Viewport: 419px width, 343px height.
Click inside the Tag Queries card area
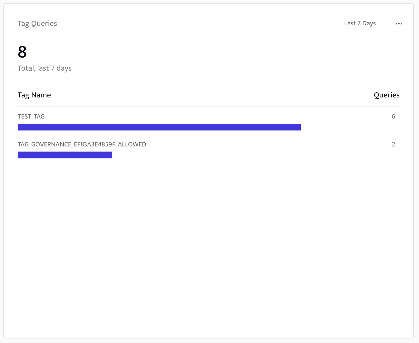tap(209, 228)
